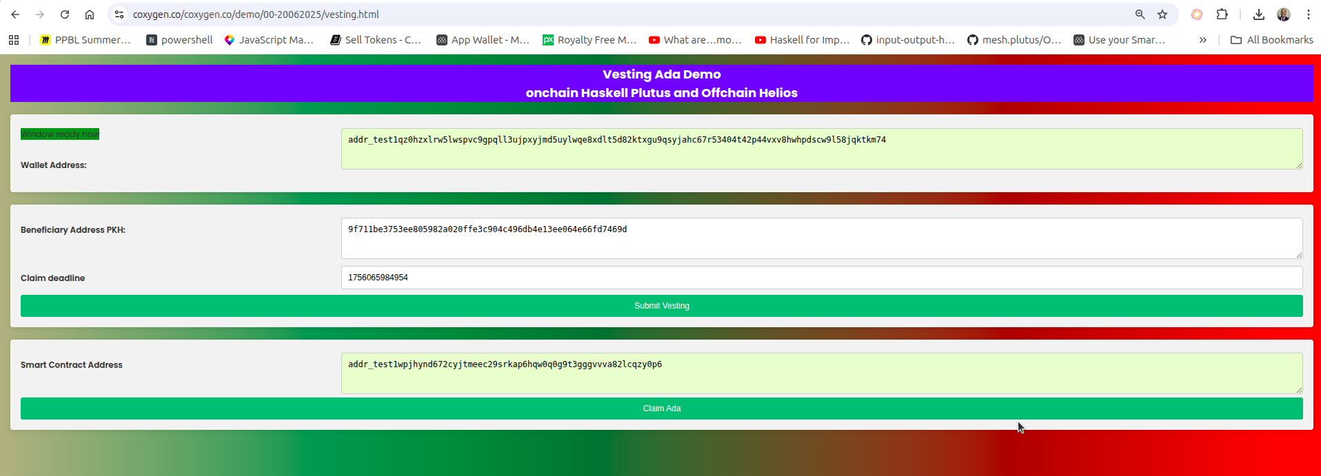Open the apps grid icon in bookmarks bar
1321x476 pixels.
click(x=14, y=40)
